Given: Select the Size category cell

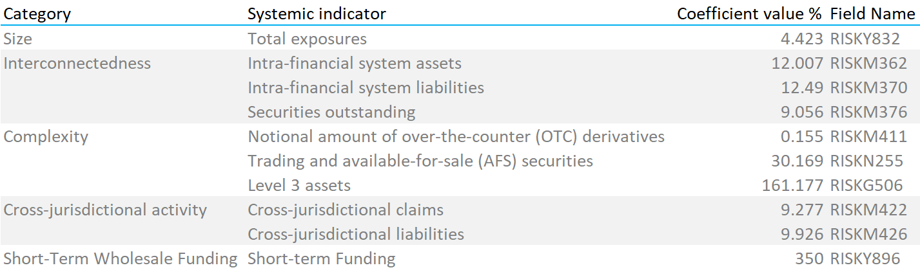Looking at the screenshot, I should (18, 39).
